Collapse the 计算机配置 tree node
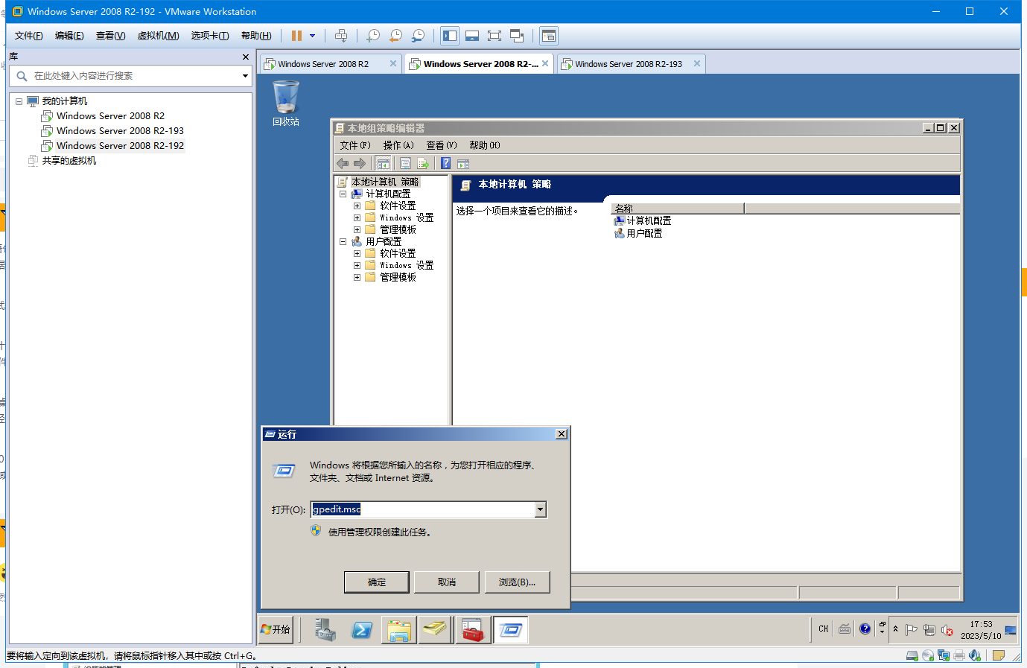The height and width of the screenshot is (668, 1027). [x=343, y=194]
